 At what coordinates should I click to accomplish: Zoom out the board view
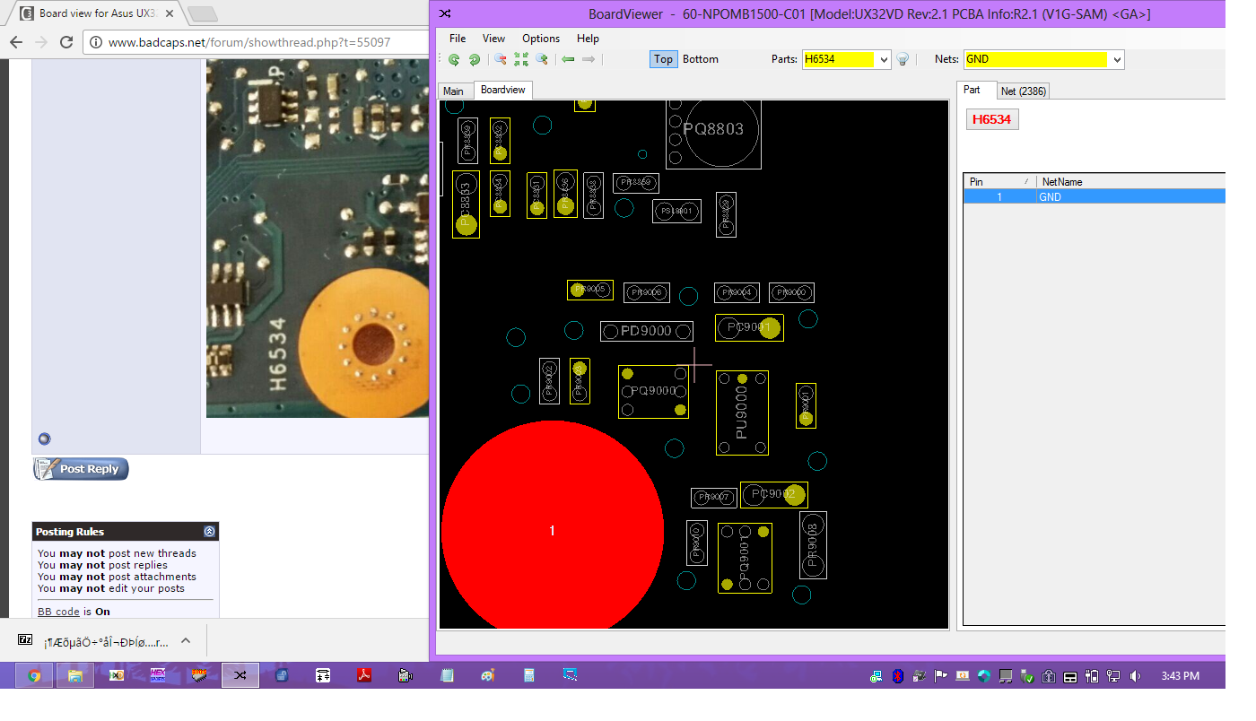coord(501,59)
